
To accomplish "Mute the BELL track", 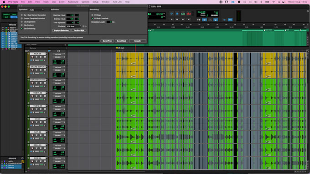I will (45, 148).
